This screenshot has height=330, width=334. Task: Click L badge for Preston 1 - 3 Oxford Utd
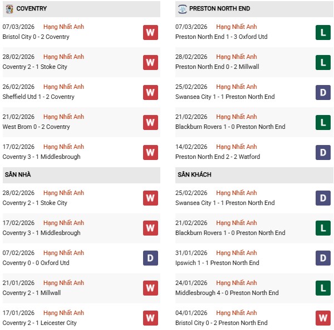point(323,32)
